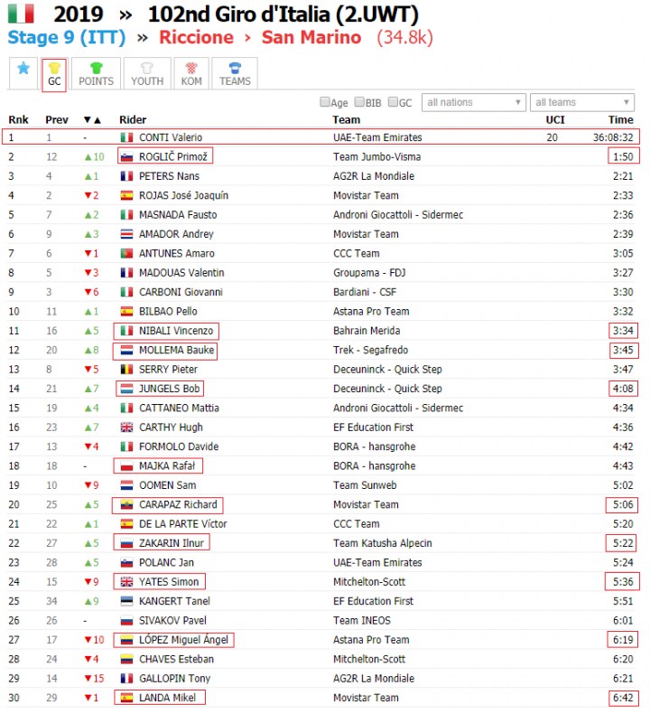Click the British flag beside CARTHY Hugh
The height and width of the screenshot is (714, 650).
(126, 427)
